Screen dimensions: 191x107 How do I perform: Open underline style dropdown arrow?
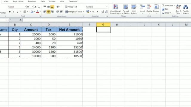(x=20, y=12)
